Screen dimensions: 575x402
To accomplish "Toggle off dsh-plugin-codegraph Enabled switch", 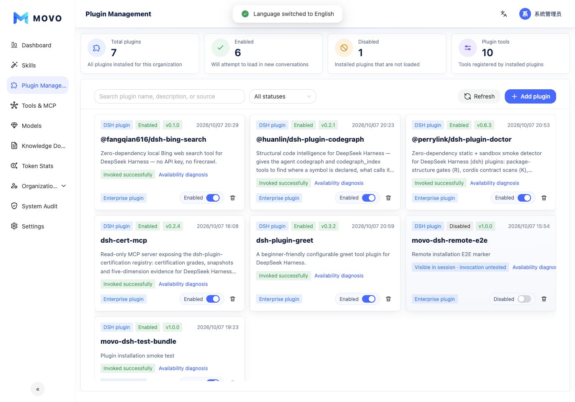I will click(369, 198).
